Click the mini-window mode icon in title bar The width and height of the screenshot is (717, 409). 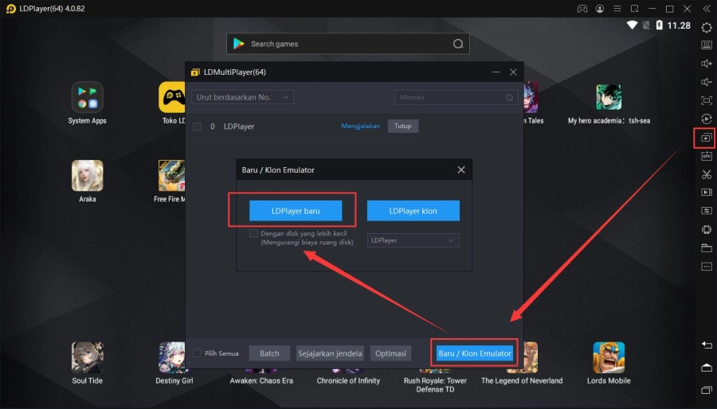click(x=635, y=9)
